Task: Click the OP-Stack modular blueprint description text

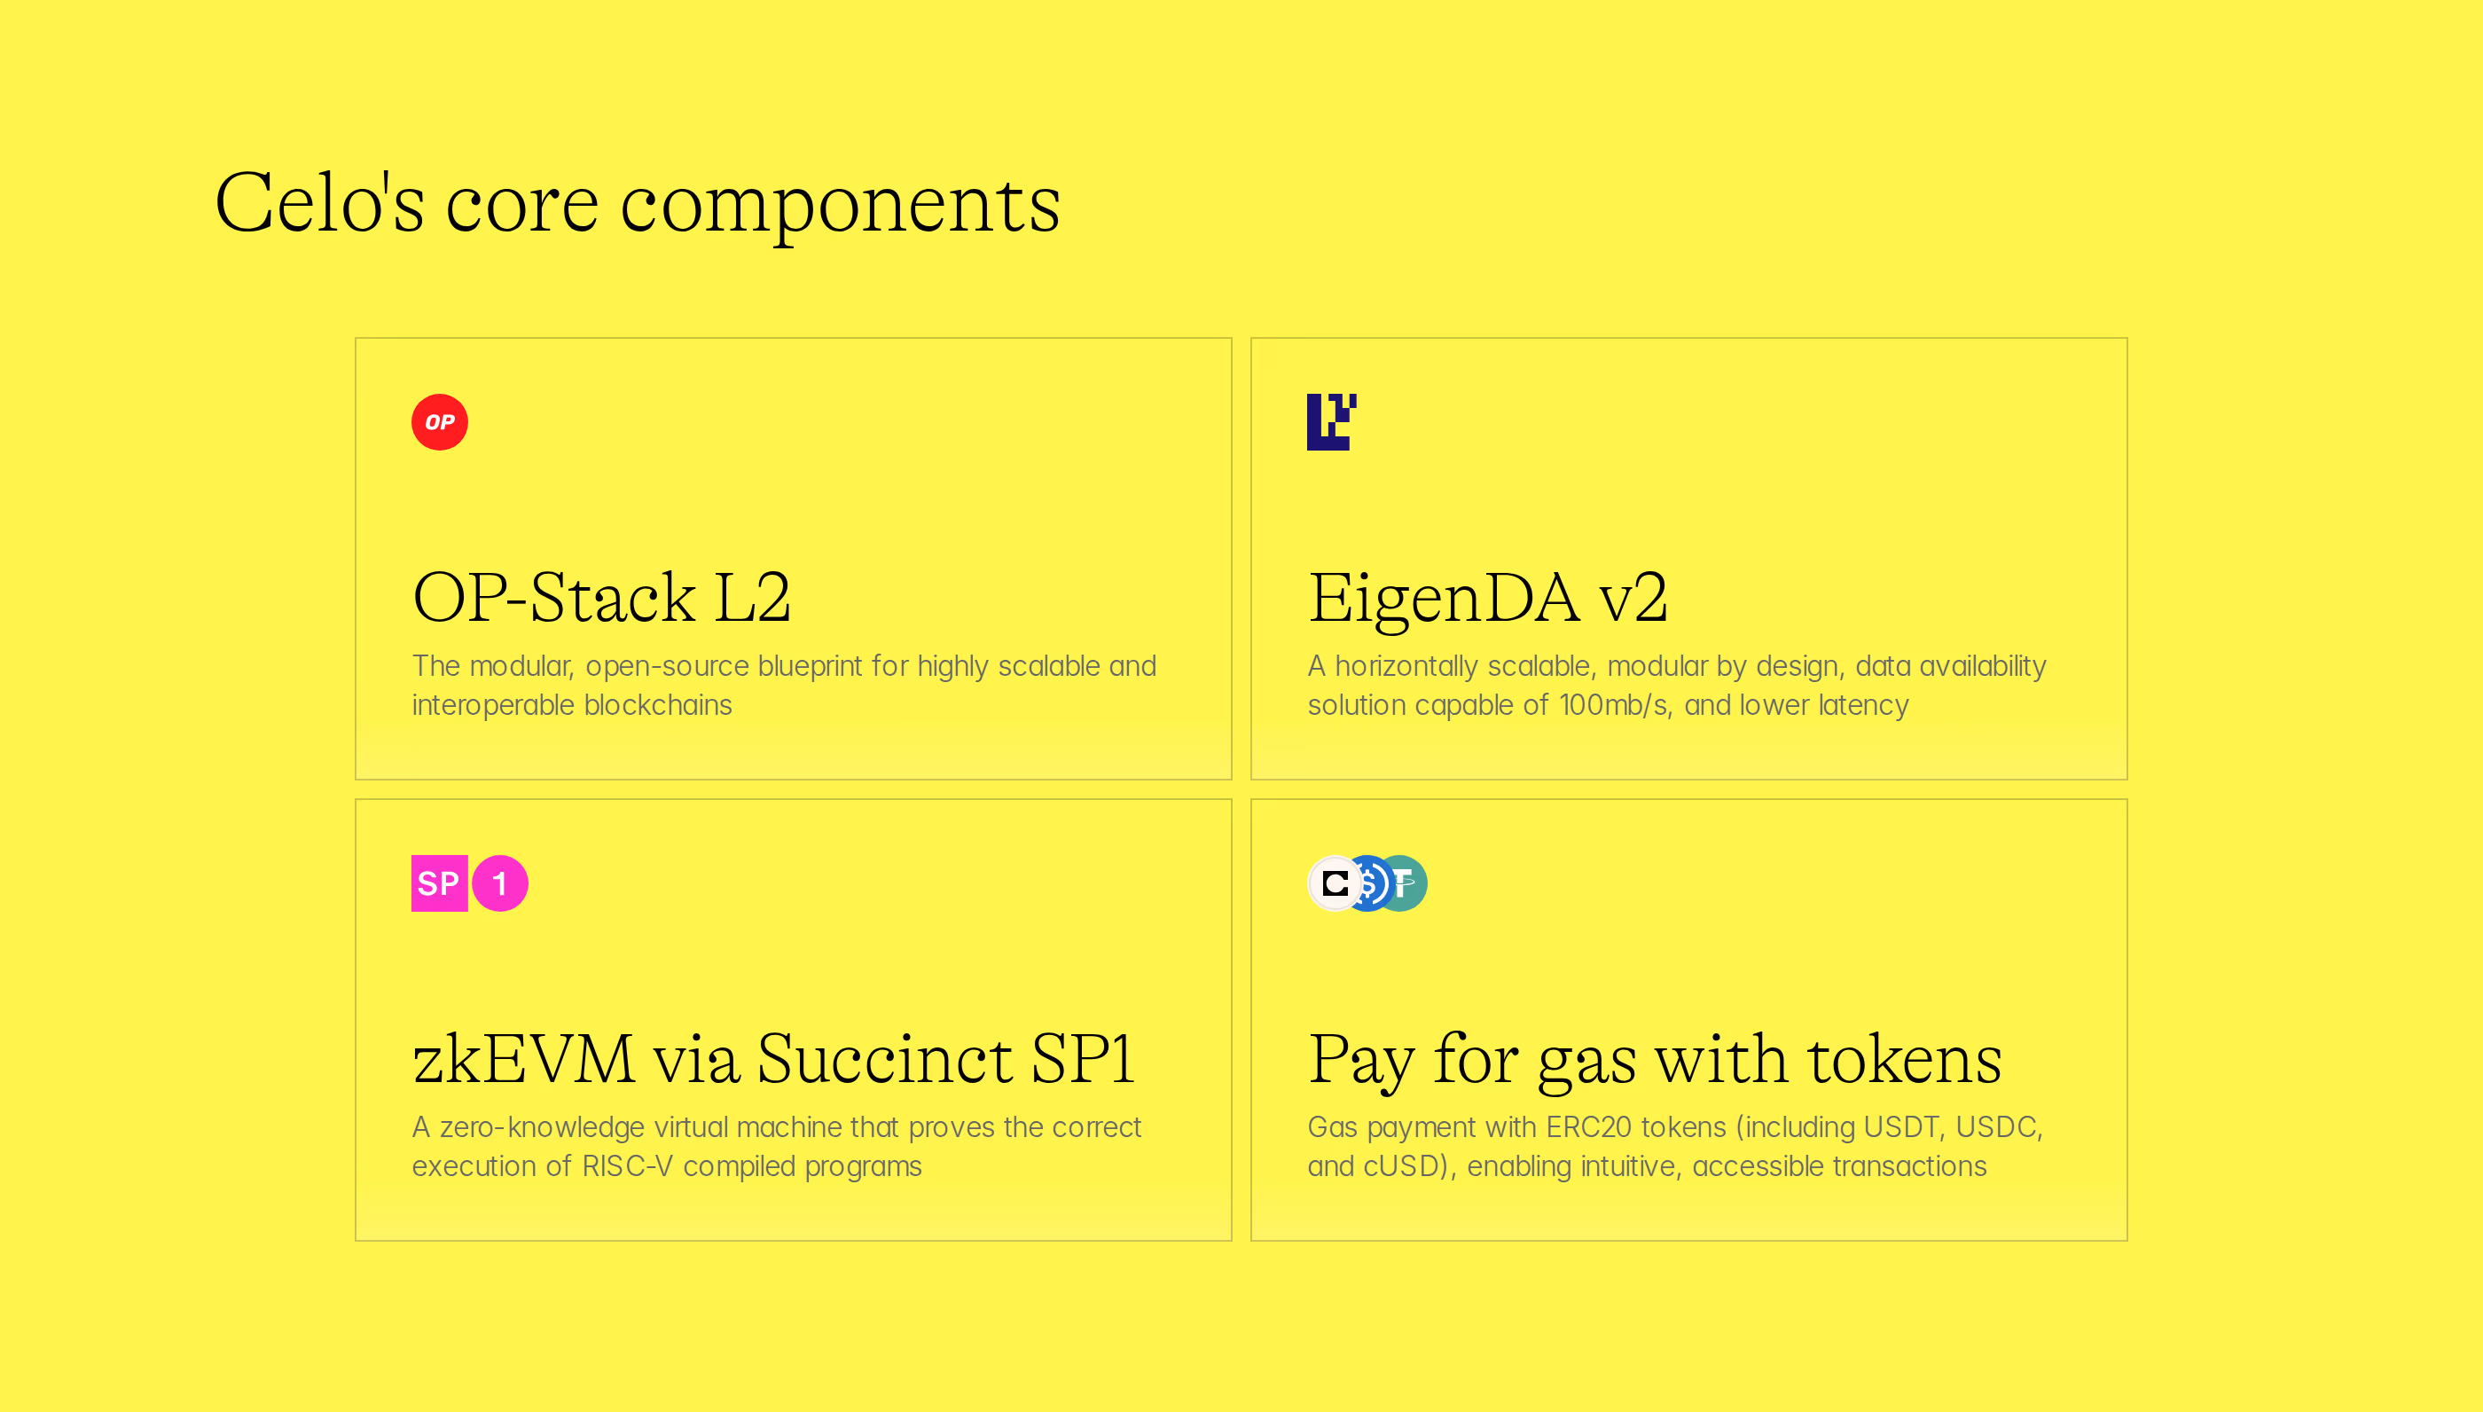Action: pyautogui.click(x=783, y=686)
